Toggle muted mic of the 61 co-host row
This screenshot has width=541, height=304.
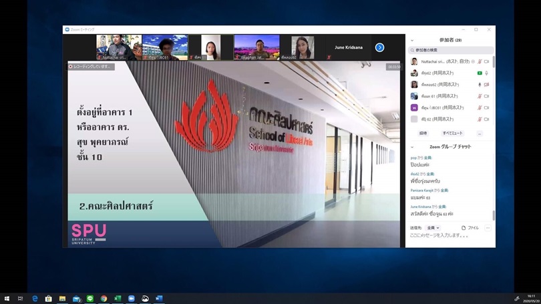(480, 96)
